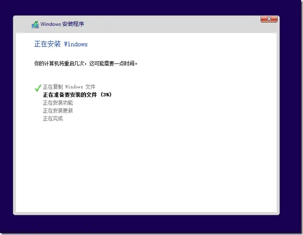Image resolution: width=303 pixels, height=235 pixels.
Task: Click the heading '正在安装 Windows'
Action: [x=61, y=44]
